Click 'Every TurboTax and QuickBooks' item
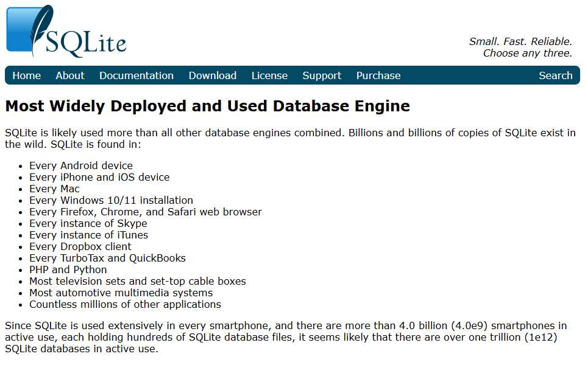585x365 pixels. pyautogui.click(x=107, y=258)
